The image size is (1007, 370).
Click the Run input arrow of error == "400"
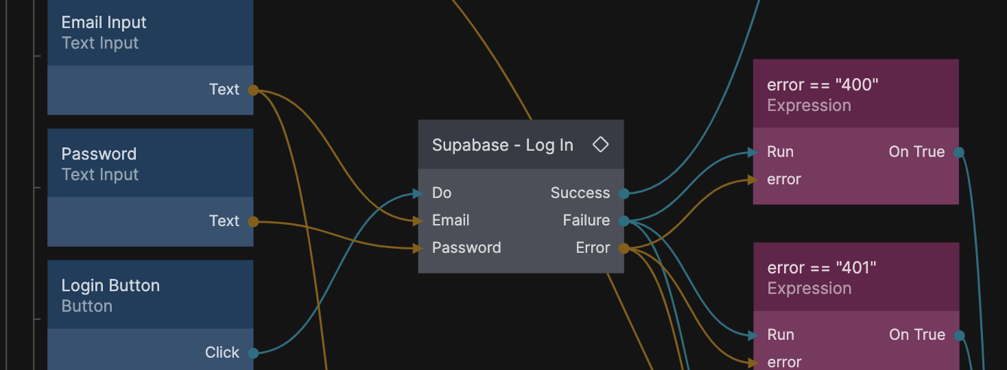point(753,152)
